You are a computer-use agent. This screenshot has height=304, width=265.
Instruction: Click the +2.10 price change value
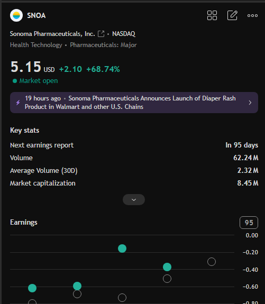70,69
